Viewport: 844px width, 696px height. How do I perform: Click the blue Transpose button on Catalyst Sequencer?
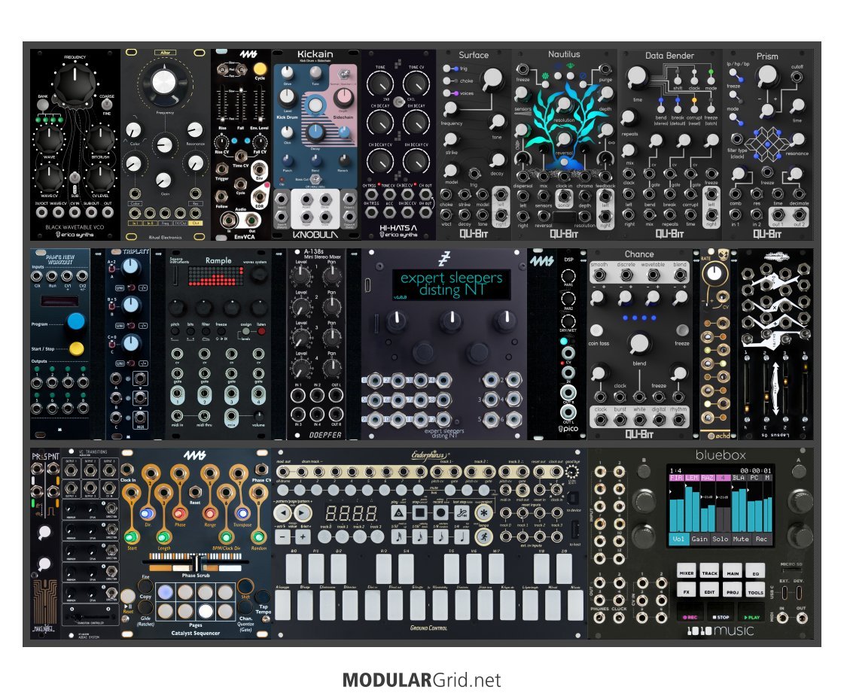(x=242, y=513)
